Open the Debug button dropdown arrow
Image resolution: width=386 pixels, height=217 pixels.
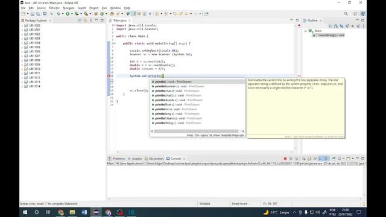pos(63,14)
